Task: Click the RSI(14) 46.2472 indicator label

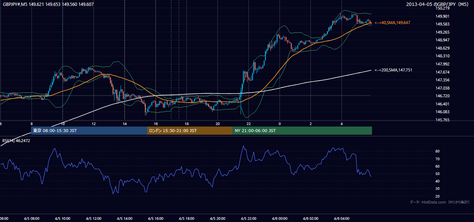Action: pyautogui.click(x=16, y=141)
